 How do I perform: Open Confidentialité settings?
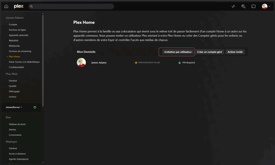(x=16, y=67)
